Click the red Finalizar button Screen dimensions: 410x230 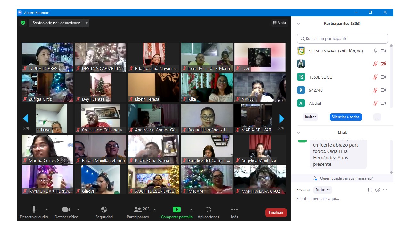tap(276, 212)
